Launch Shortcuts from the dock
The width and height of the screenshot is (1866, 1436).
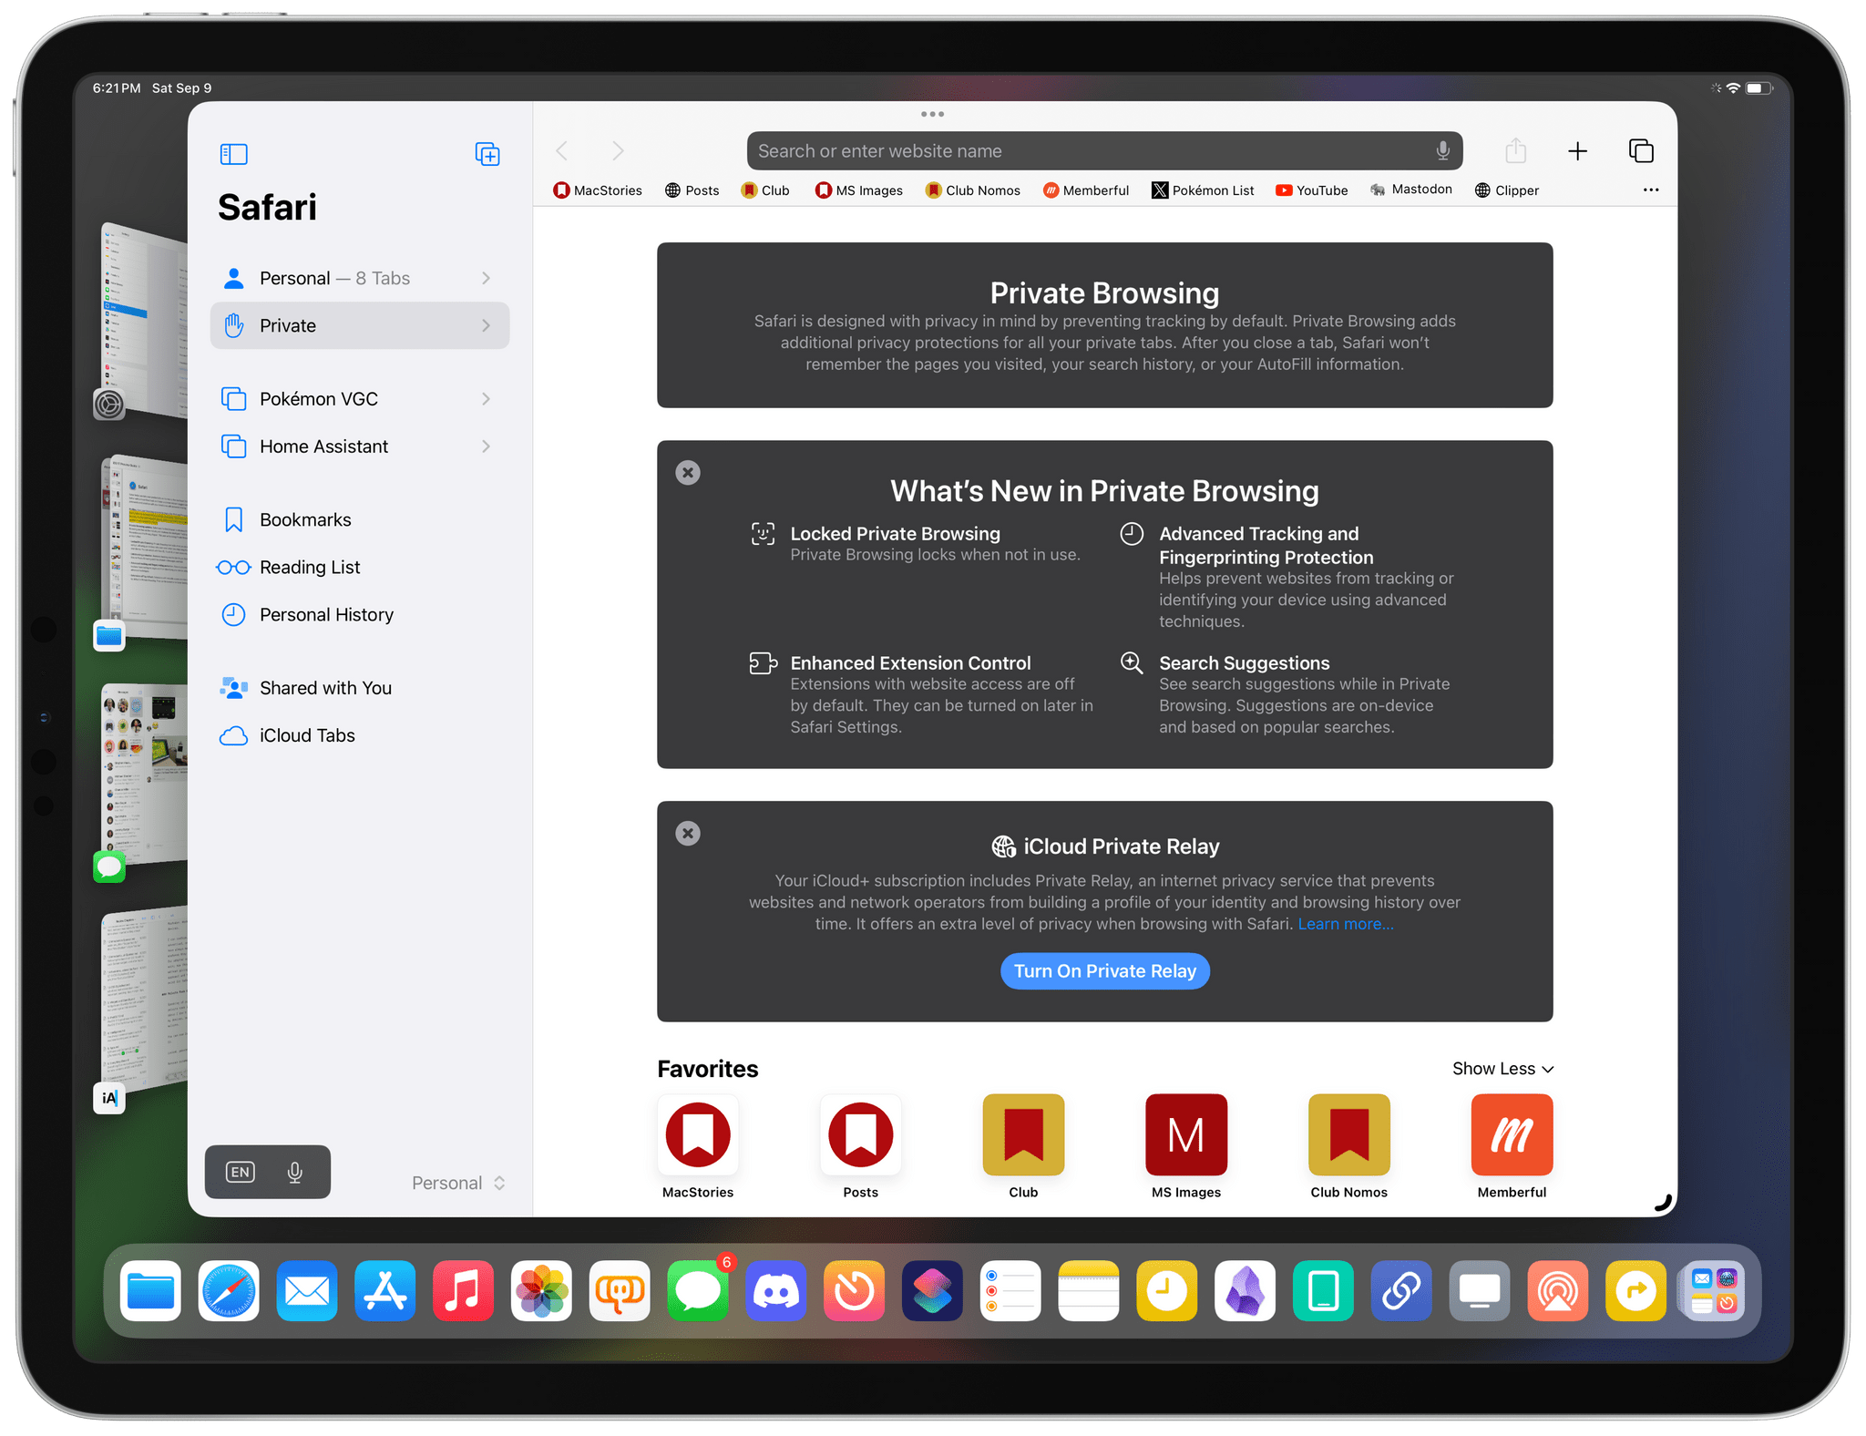pyautogui.click(x=932, y=1290)
